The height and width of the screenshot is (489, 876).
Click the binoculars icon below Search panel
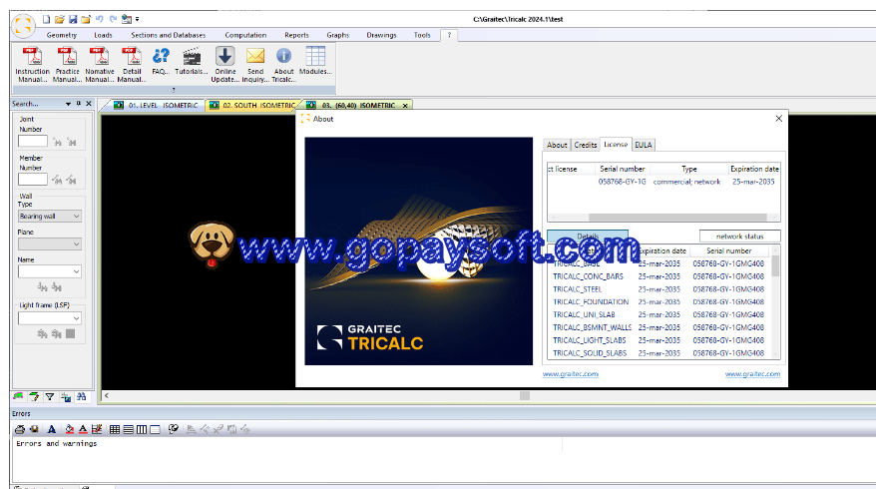pyautogui.click(x=82, y=397)
